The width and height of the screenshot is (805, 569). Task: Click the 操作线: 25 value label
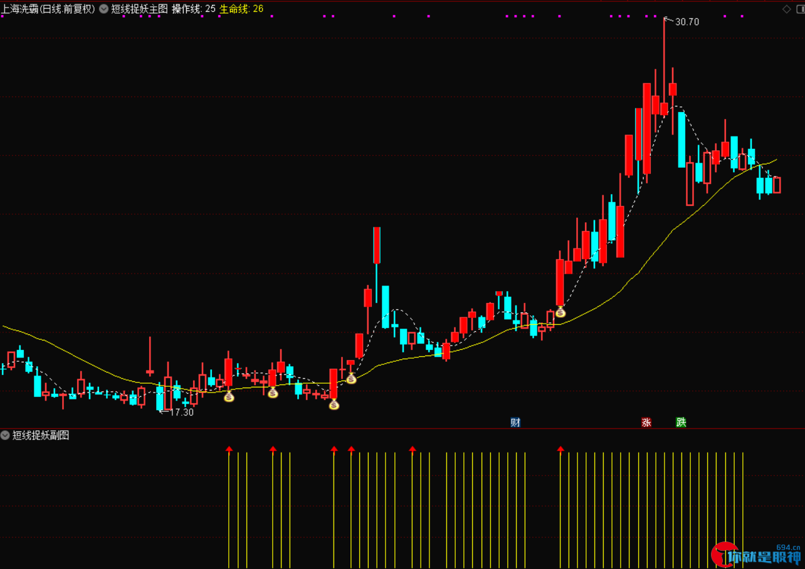pos(194,9)
